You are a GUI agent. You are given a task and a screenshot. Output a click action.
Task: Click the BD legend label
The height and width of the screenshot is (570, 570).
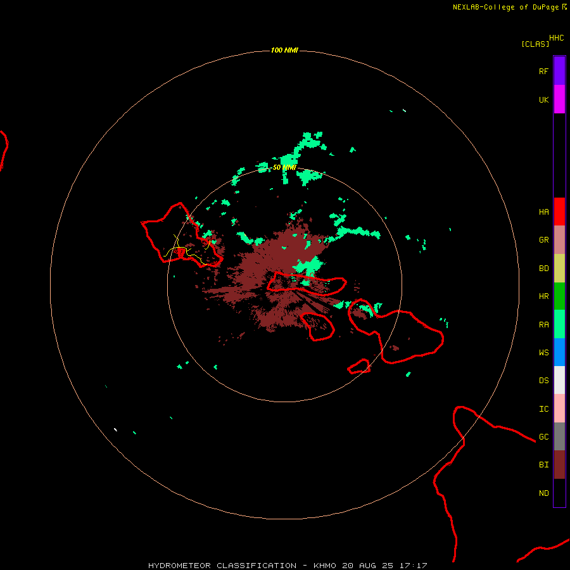click(543, 269)
